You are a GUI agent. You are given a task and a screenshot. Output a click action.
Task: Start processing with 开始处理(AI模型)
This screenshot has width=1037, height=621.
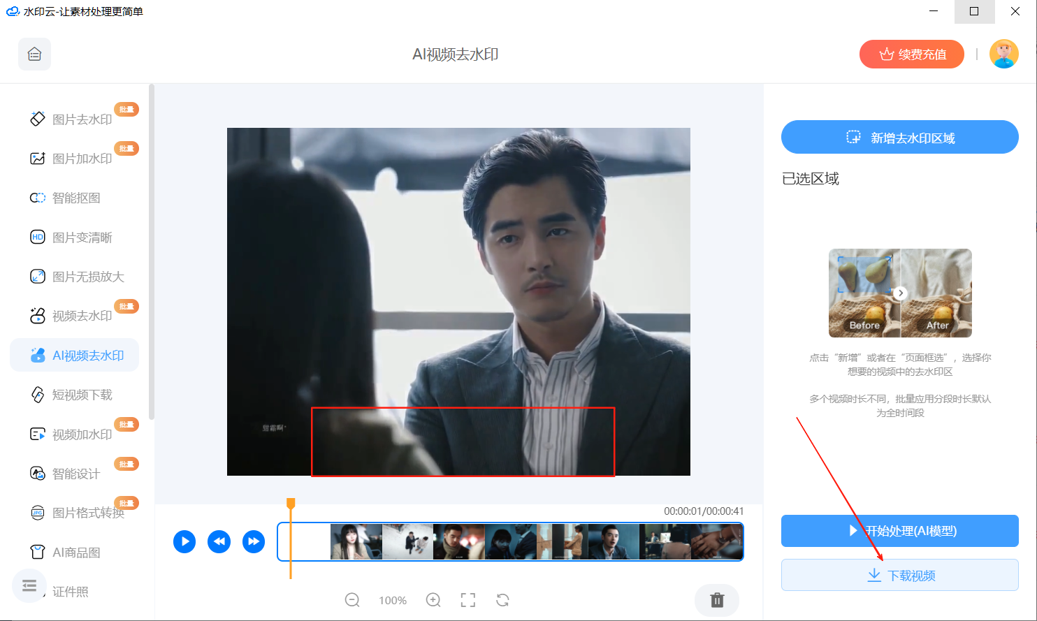click(x=900, y=531)
